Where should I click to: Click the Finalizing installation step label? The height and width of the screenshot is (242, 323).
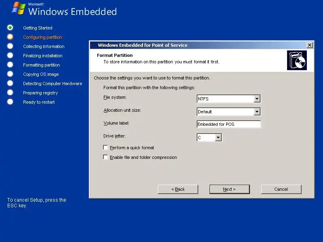coord(43,56)
